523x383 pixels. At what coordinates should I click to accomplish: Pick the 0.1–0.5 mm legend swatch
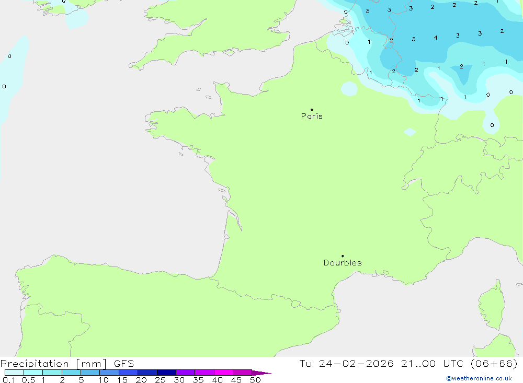[x=14, y=373]
